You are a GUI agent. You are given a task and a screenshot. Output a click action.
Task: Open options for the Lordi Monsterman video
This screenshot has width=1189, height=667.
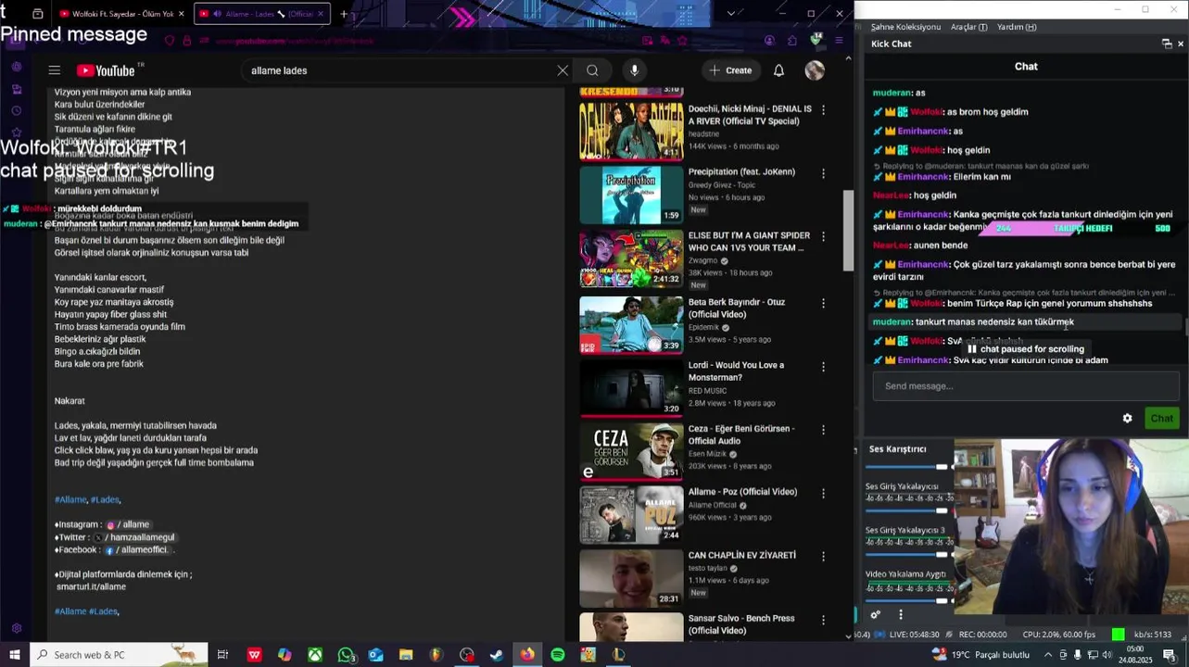coord(823,367)
